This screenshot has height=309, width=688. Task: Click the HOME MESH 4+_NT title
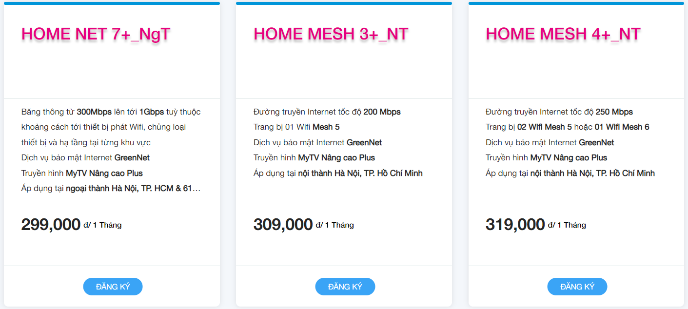[563, 34]
